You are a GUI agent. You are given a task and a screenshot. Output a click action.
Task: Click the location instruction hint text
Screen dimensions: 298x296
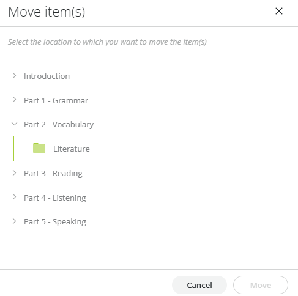[x=107, y=42]
